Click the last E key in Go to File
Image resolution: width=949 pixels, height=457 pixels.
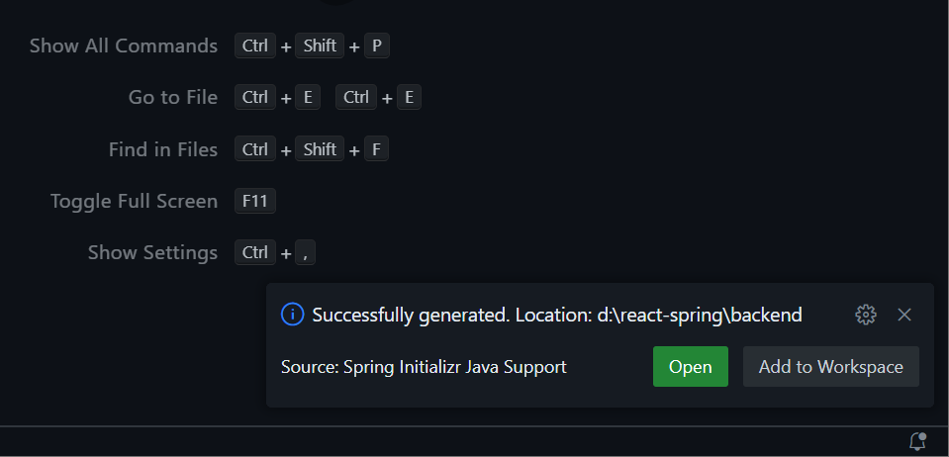[x=409, y=98]
